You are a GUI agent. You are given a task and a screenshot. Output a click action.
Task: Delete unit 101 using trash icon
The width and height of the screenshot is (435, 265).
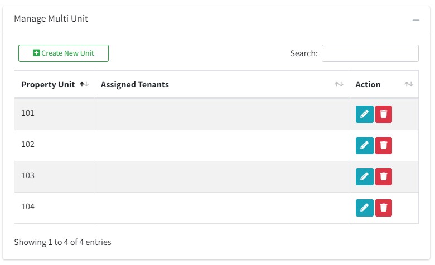[x=384, y=114]
